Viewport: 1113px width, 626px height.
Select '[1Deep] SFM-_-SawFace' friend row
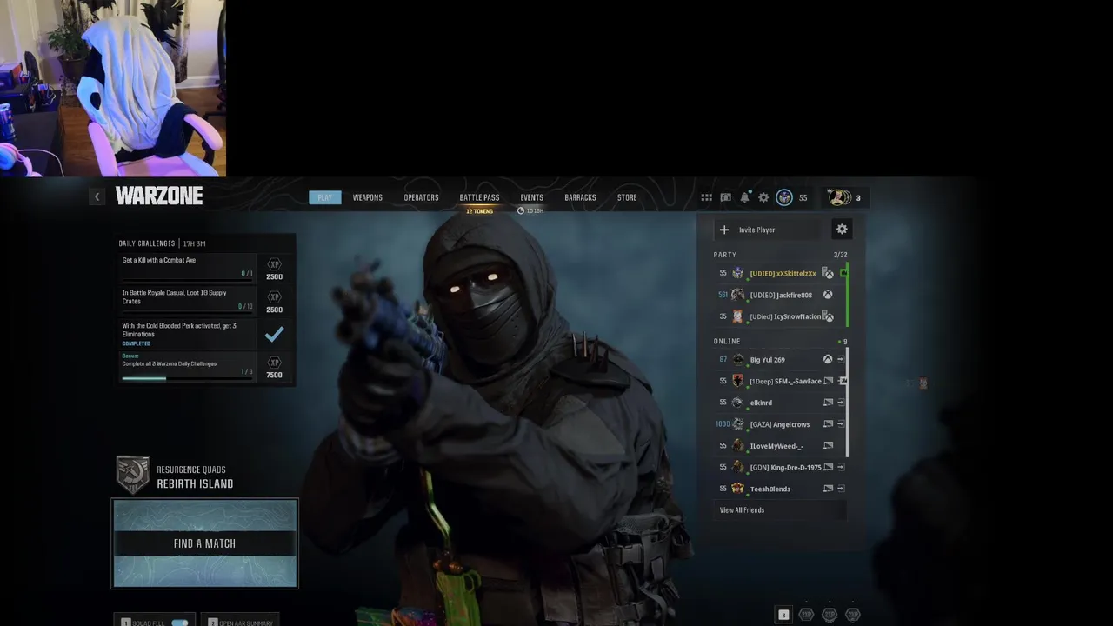779,381
